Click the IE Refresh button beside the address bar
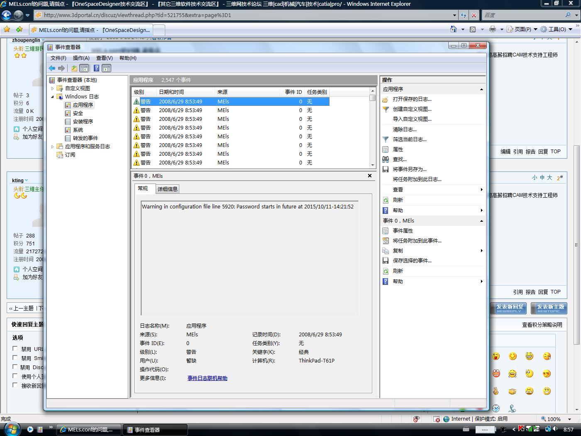Screen dimensions: 581x436 pos(464,15)
